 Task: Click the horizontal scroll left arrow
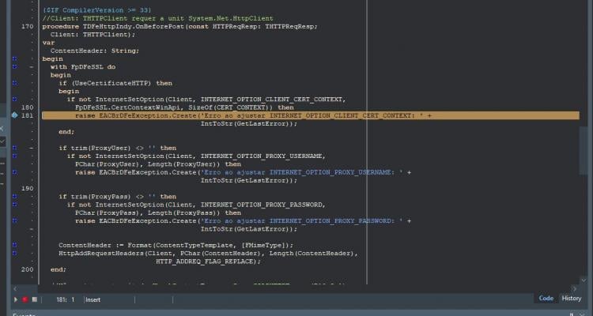[15, 289]
